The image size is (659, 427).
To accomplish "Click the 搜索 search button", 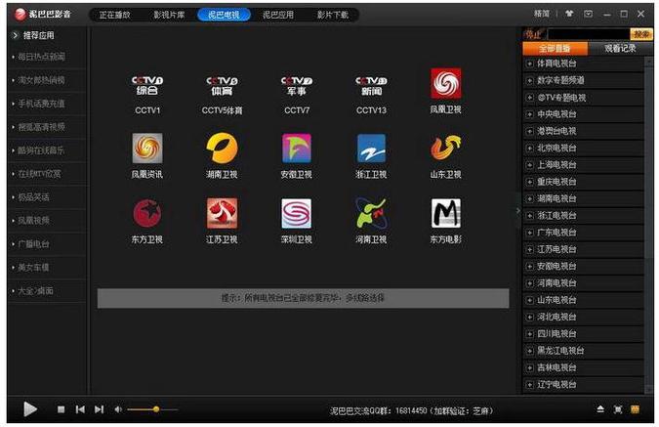I will click(x=641, y=34).
